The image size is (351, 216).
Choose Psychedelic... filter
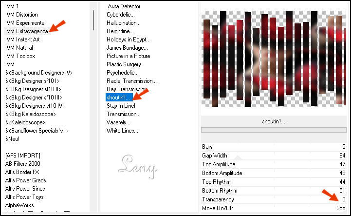tap(123, 73)
